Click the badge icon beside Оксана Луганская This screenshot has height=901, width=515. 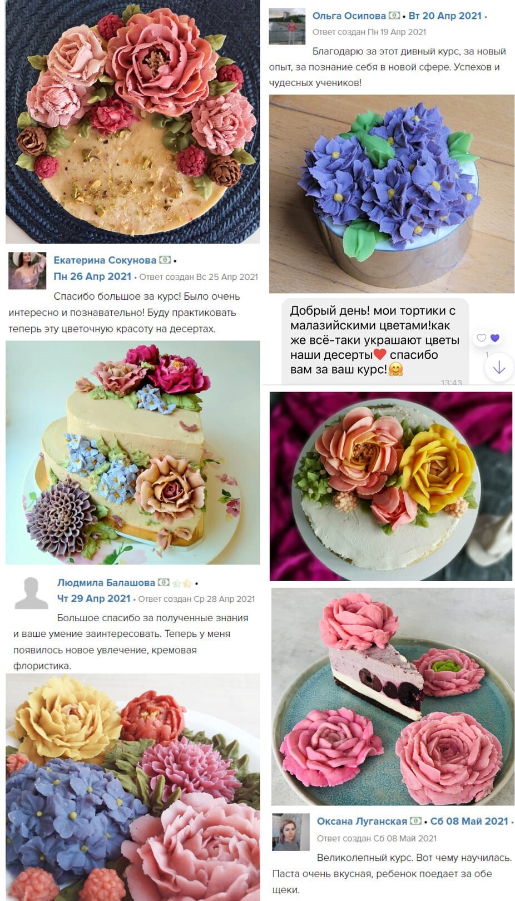click(x=415, y=821)
